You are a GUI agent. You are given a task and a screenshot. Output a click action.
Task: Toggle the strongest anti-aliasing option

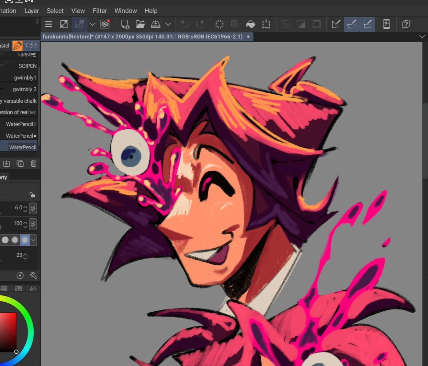(x=25, y=240)
